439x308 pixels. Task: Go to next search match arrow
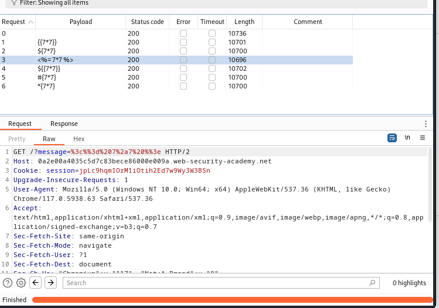coord(50,283)
